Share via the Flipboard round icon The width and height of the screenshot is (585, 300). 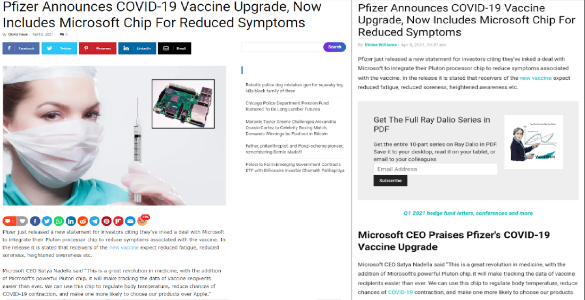click(x=118, y=221)
